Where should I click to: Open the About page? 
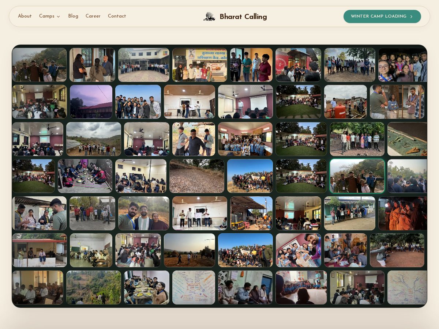[x=25, y=16]
